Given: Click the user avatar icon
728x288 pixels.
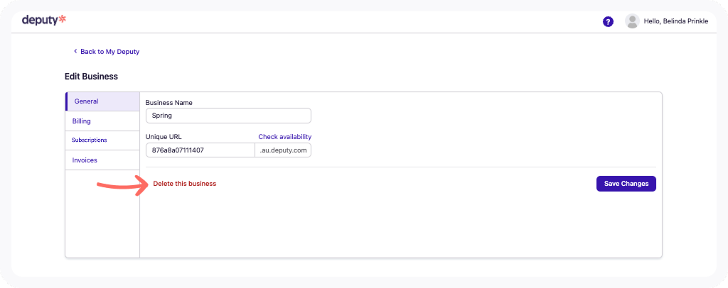Looking at the screenshot, I should click(631, 21).
